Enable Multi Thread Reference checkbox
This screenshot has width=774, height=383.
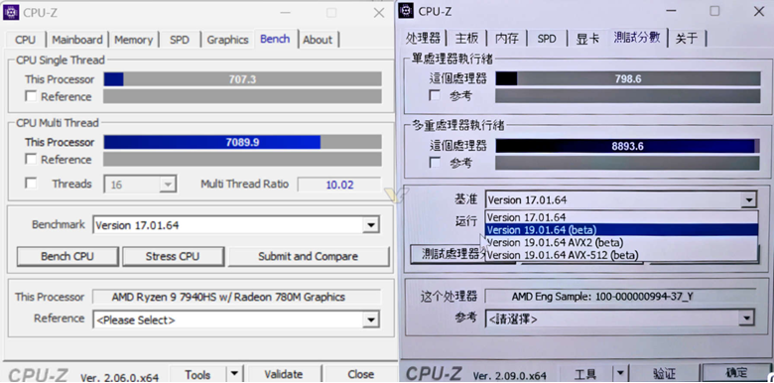point(31,160)
